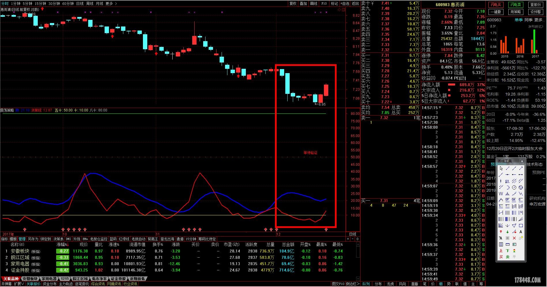This screenshot has height=287, width=547.
Task: Switch to 60分钟 chart period
Action: tap(68, 3)
